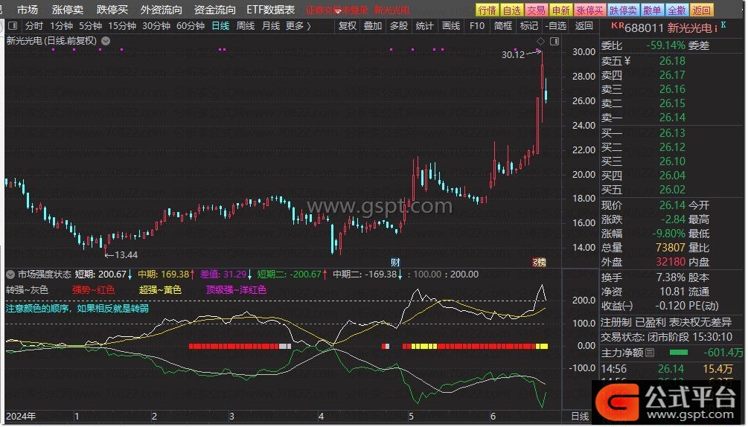Switch to the 15分钟 period tab
The height and width of the screenshot is (427, 748).
coord(122,26)
